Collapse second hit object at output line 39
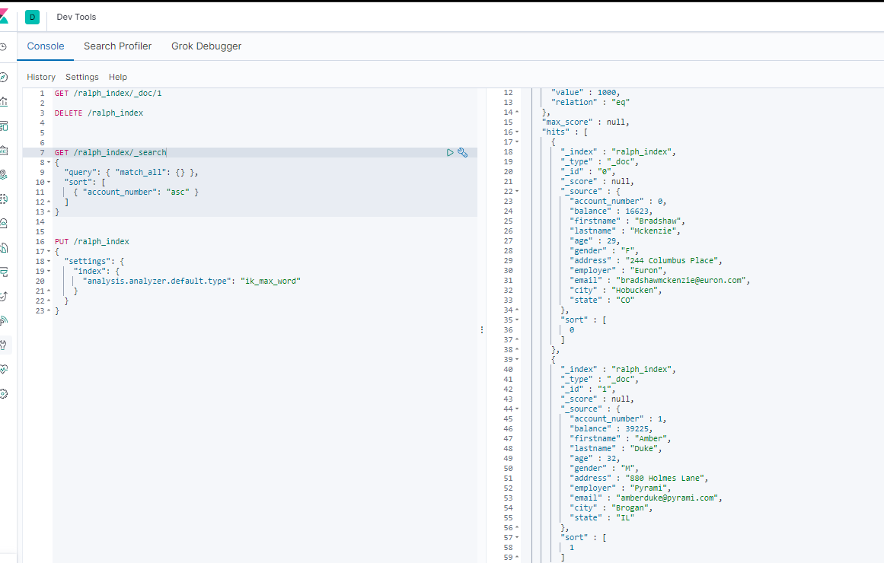Image resolution: width=884 pixels, height=563 pixels. tap(517, 360)
